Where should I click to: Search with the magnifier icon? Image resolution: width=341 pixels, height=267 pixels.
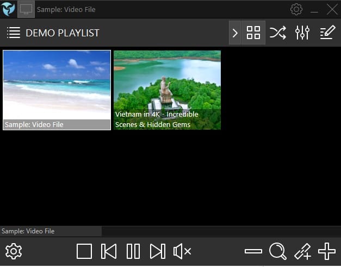(x=278, y=251)
